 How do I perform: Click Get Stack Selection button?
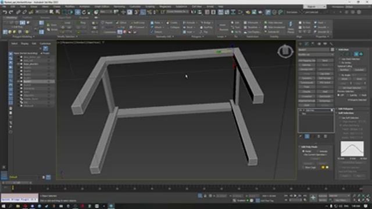tap(352, 88)
